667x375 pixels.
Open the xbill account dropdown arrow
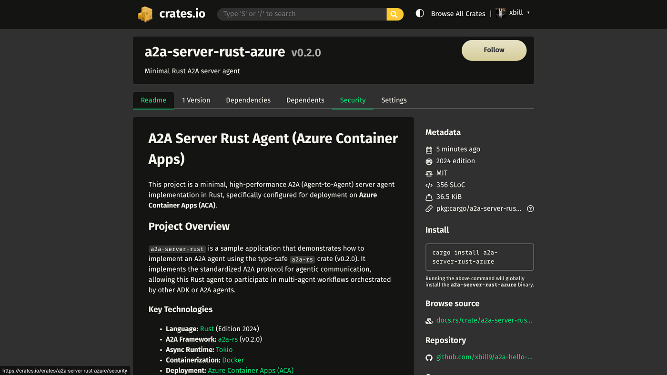click(528, 13)
